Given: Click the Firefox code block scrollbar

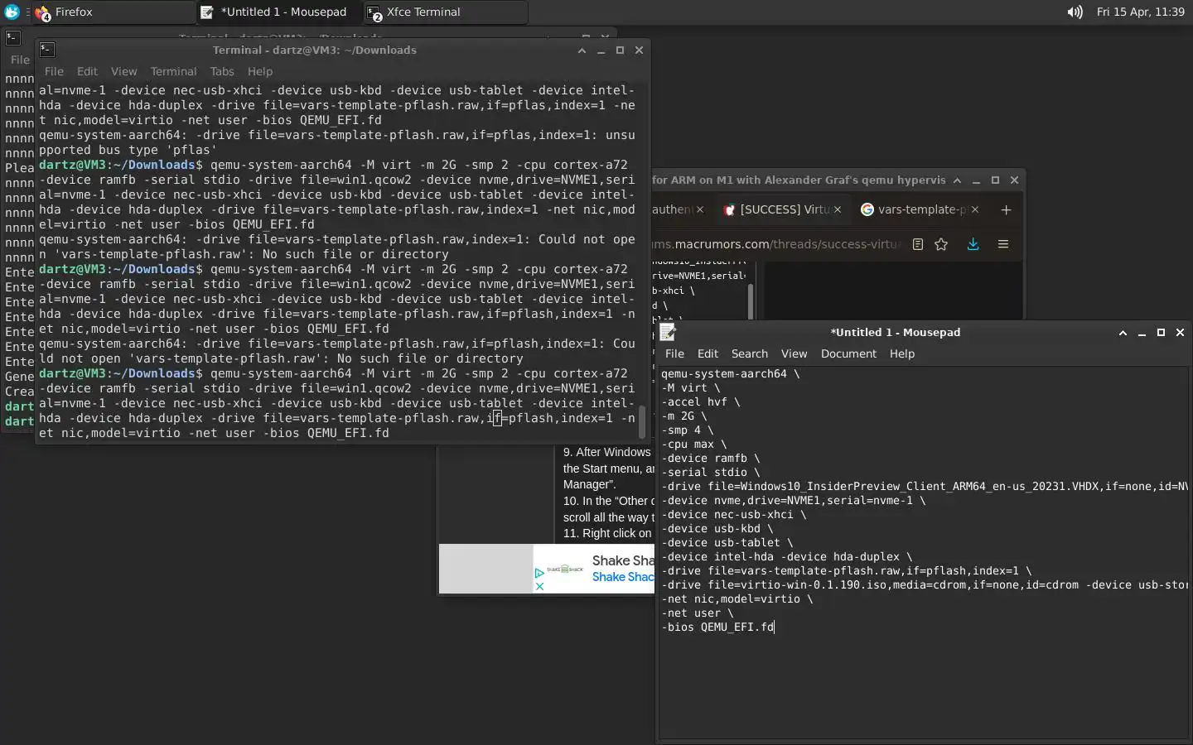Looking at the screenshot, I should click(x=751, y=301).
